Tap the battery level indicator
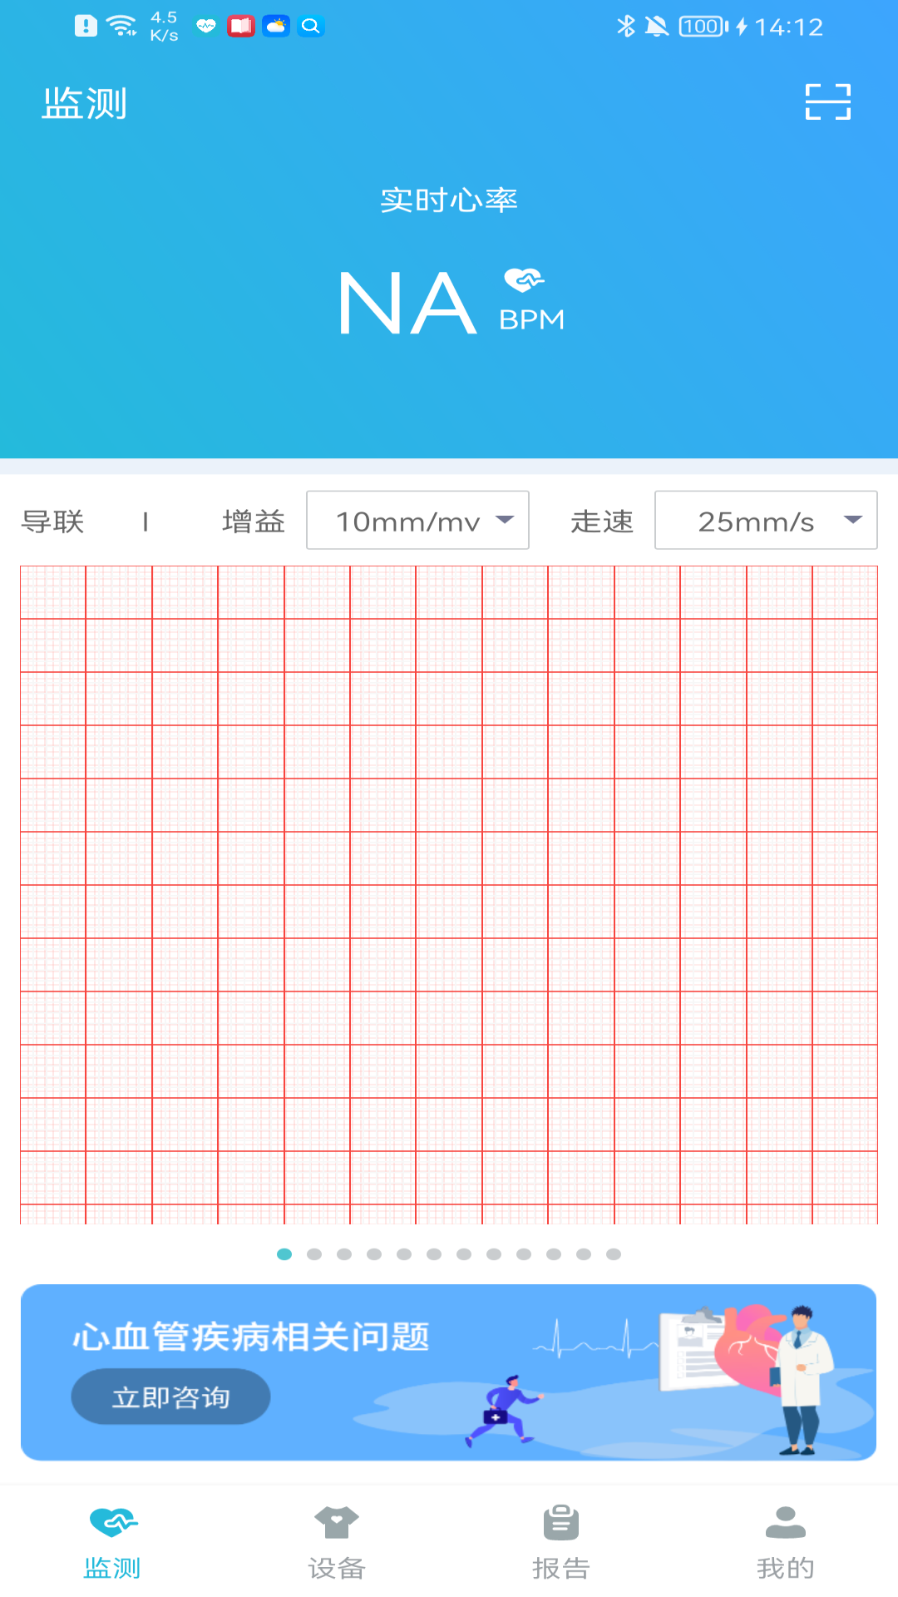Image resolution: width=898 pixels, height=1597 pixels. [x=703, y=27]
